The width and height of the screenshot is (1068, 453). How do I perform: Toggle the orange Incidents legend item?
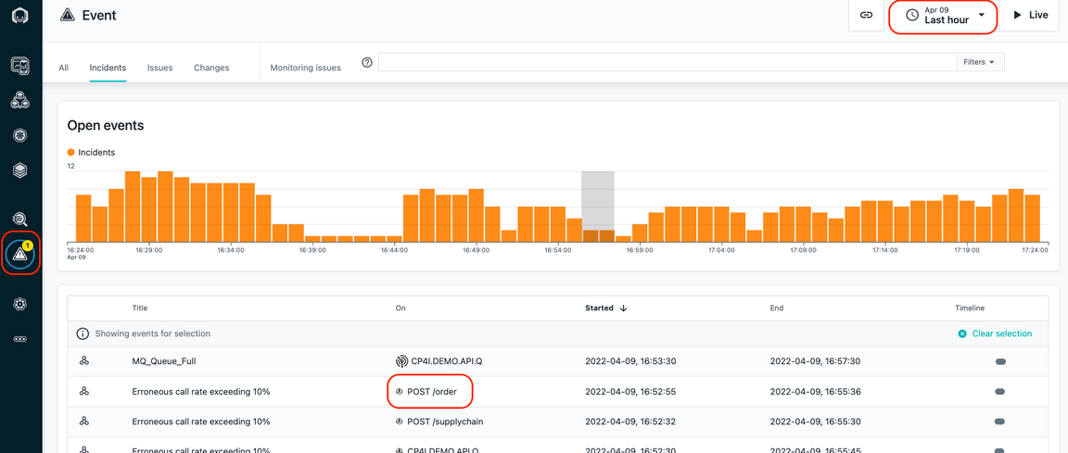click(91, 152)
